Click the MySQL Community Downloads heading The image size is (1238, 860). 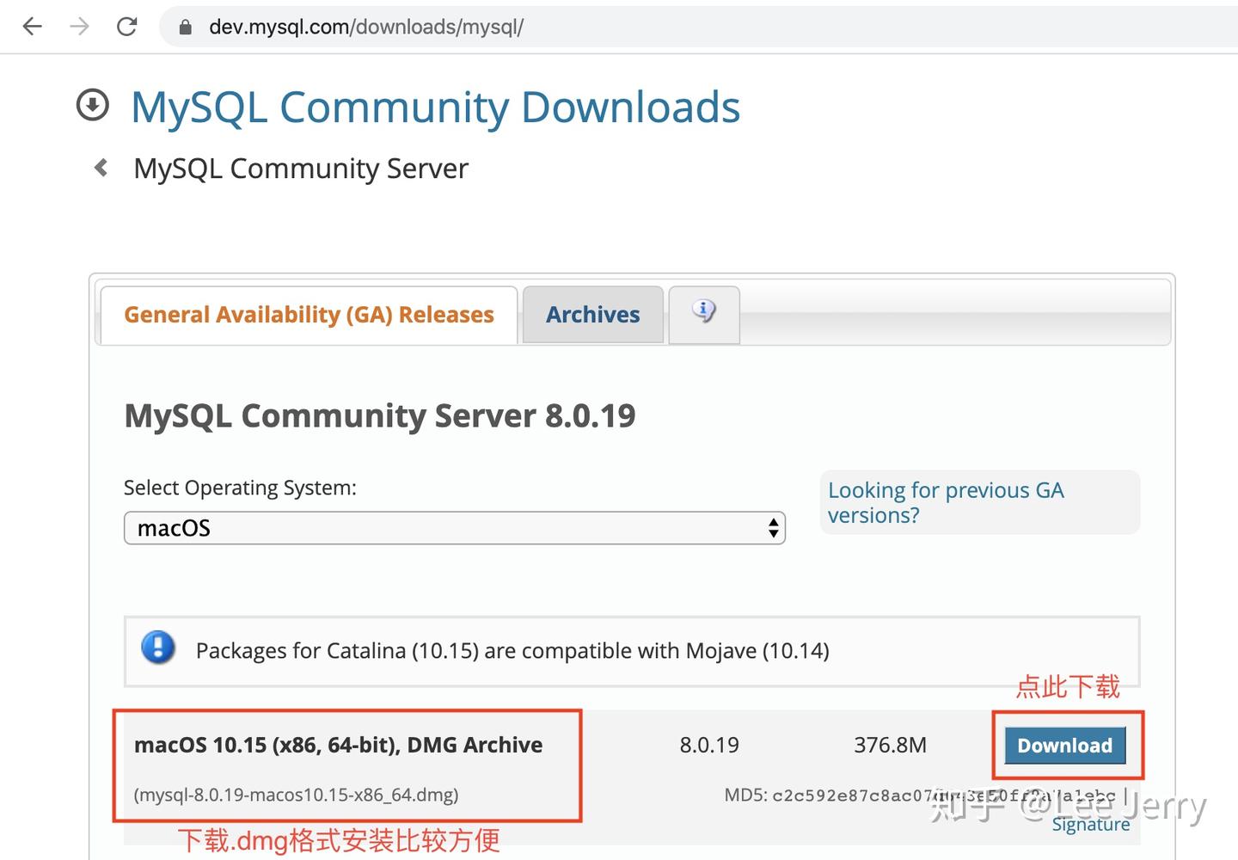(435, 107)
